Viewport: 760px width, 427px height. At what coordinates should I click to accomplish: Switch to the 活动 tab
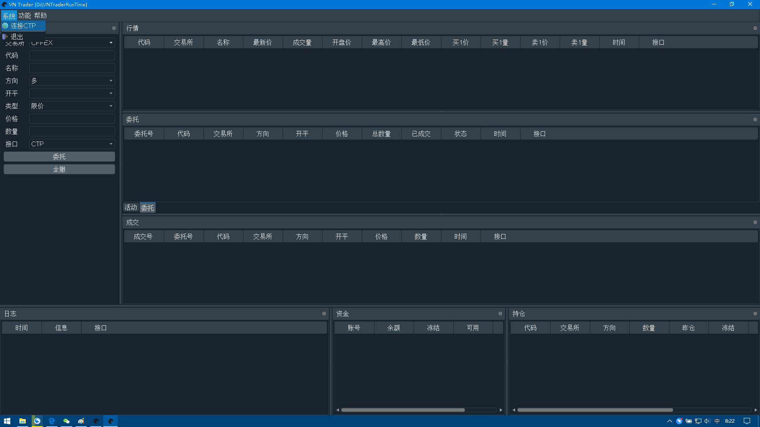click(131, 208)
